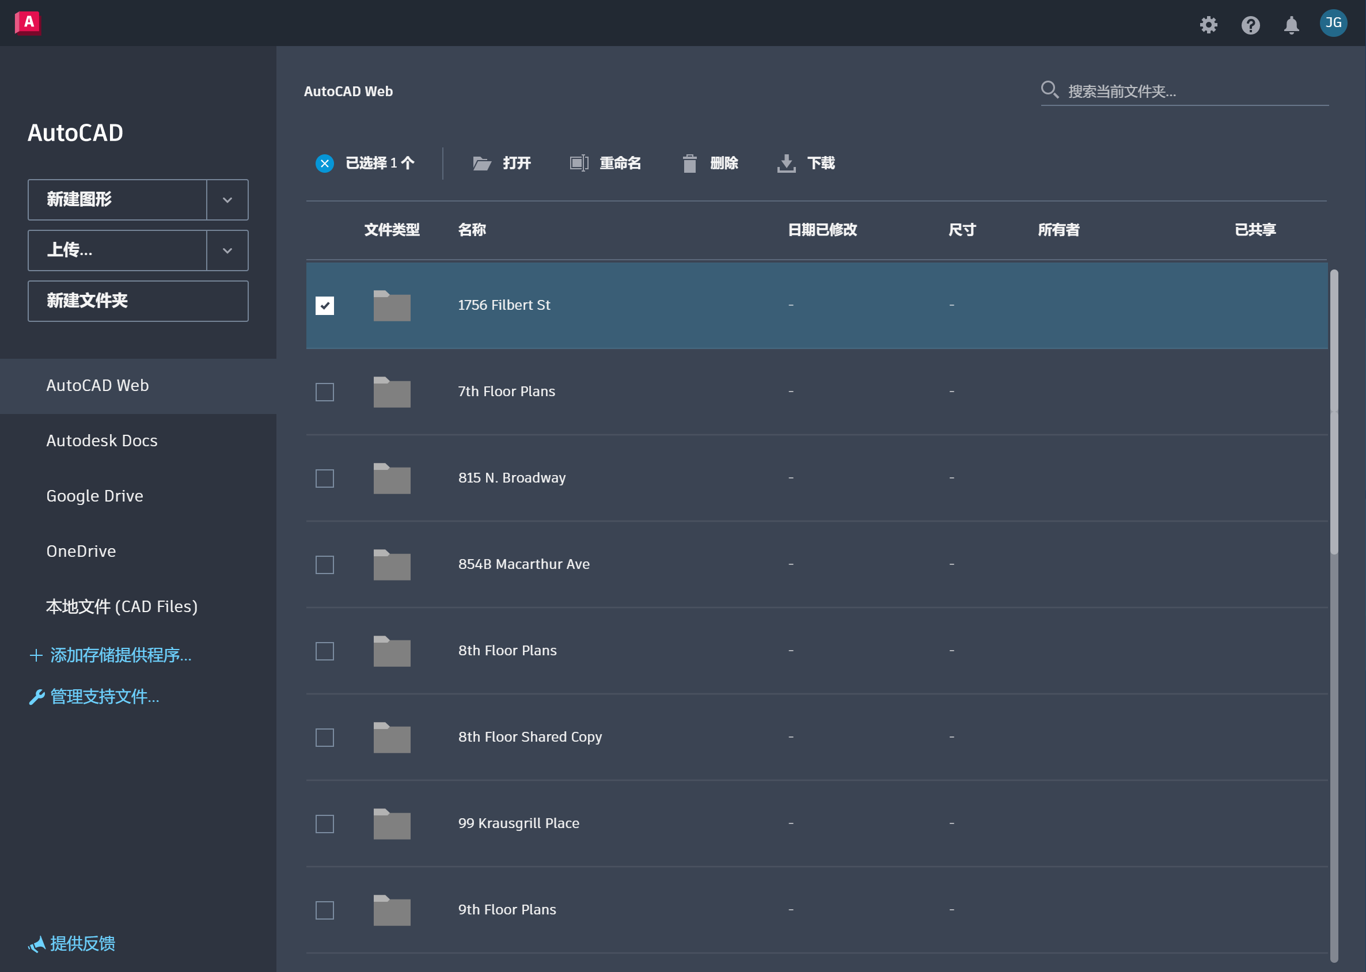Click the megaphone feedback icon
Screen dimensions: 1366x972
tap(36, 944)
